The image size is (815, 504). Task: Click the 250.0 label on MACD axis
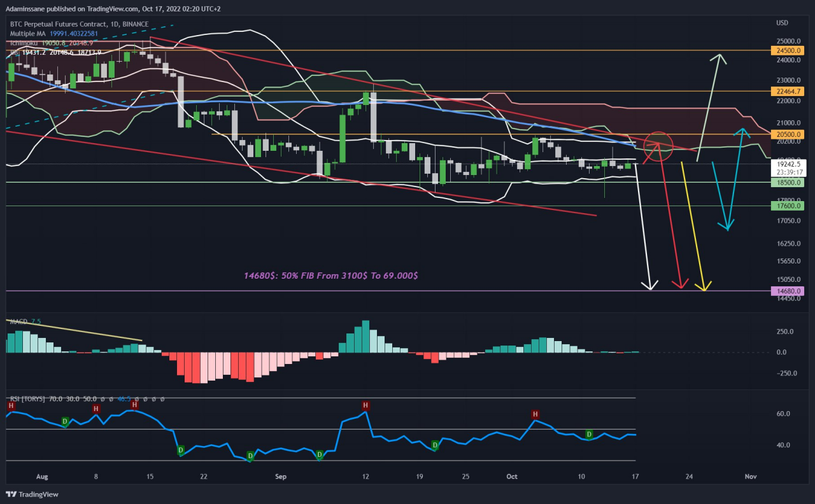784,332
